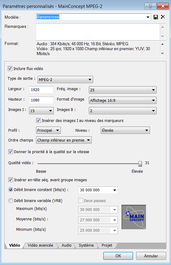Open the Niveau dropdown set to Élevée
Image resolution: width=171 pixels, height=265 pixels.
(125, 130)
